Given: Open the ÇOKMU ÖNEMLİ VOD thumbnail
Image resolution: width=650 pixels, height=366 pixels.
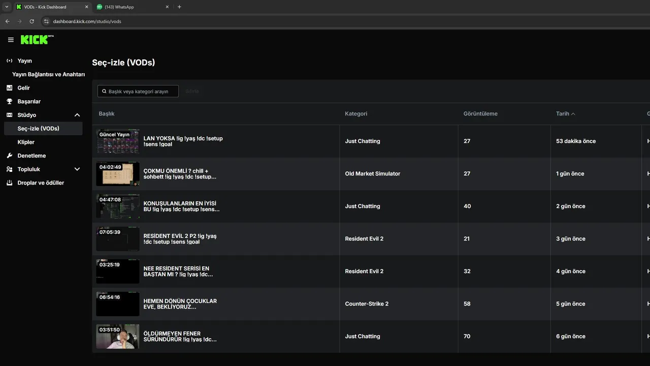Looking at the screenshot, I should tap(118, 174).
